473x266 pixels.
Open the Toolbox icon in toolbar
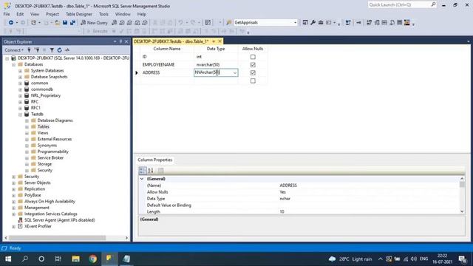(x=321, y=23)
